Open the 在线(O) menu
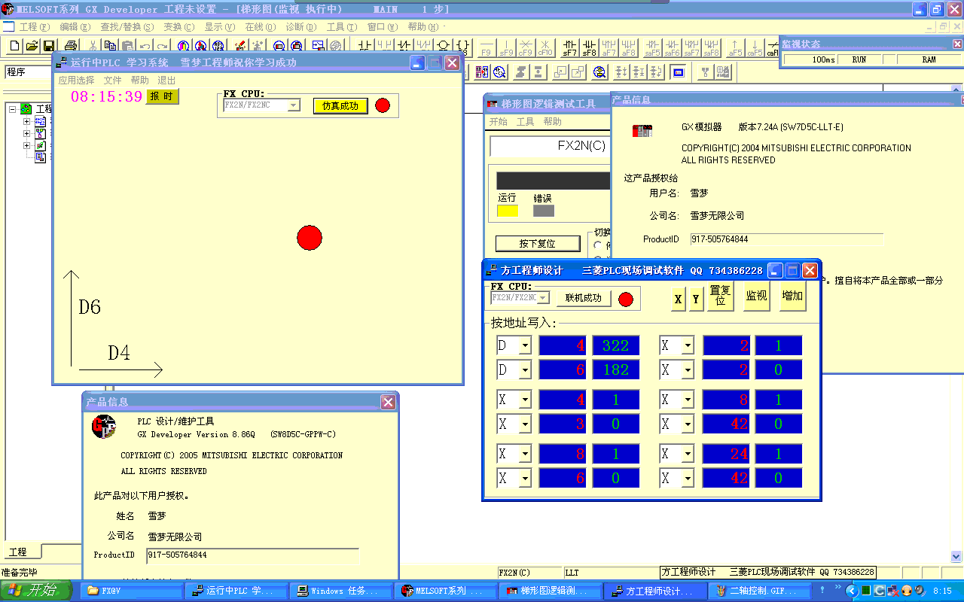Image resolution: width=964 pixels, height=602 pixels. click(260, 26)
